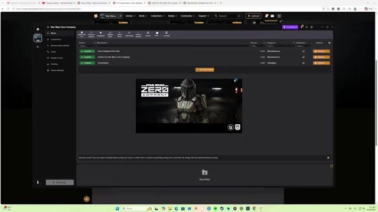Click the Version column filter field

[x=258, y=46]
